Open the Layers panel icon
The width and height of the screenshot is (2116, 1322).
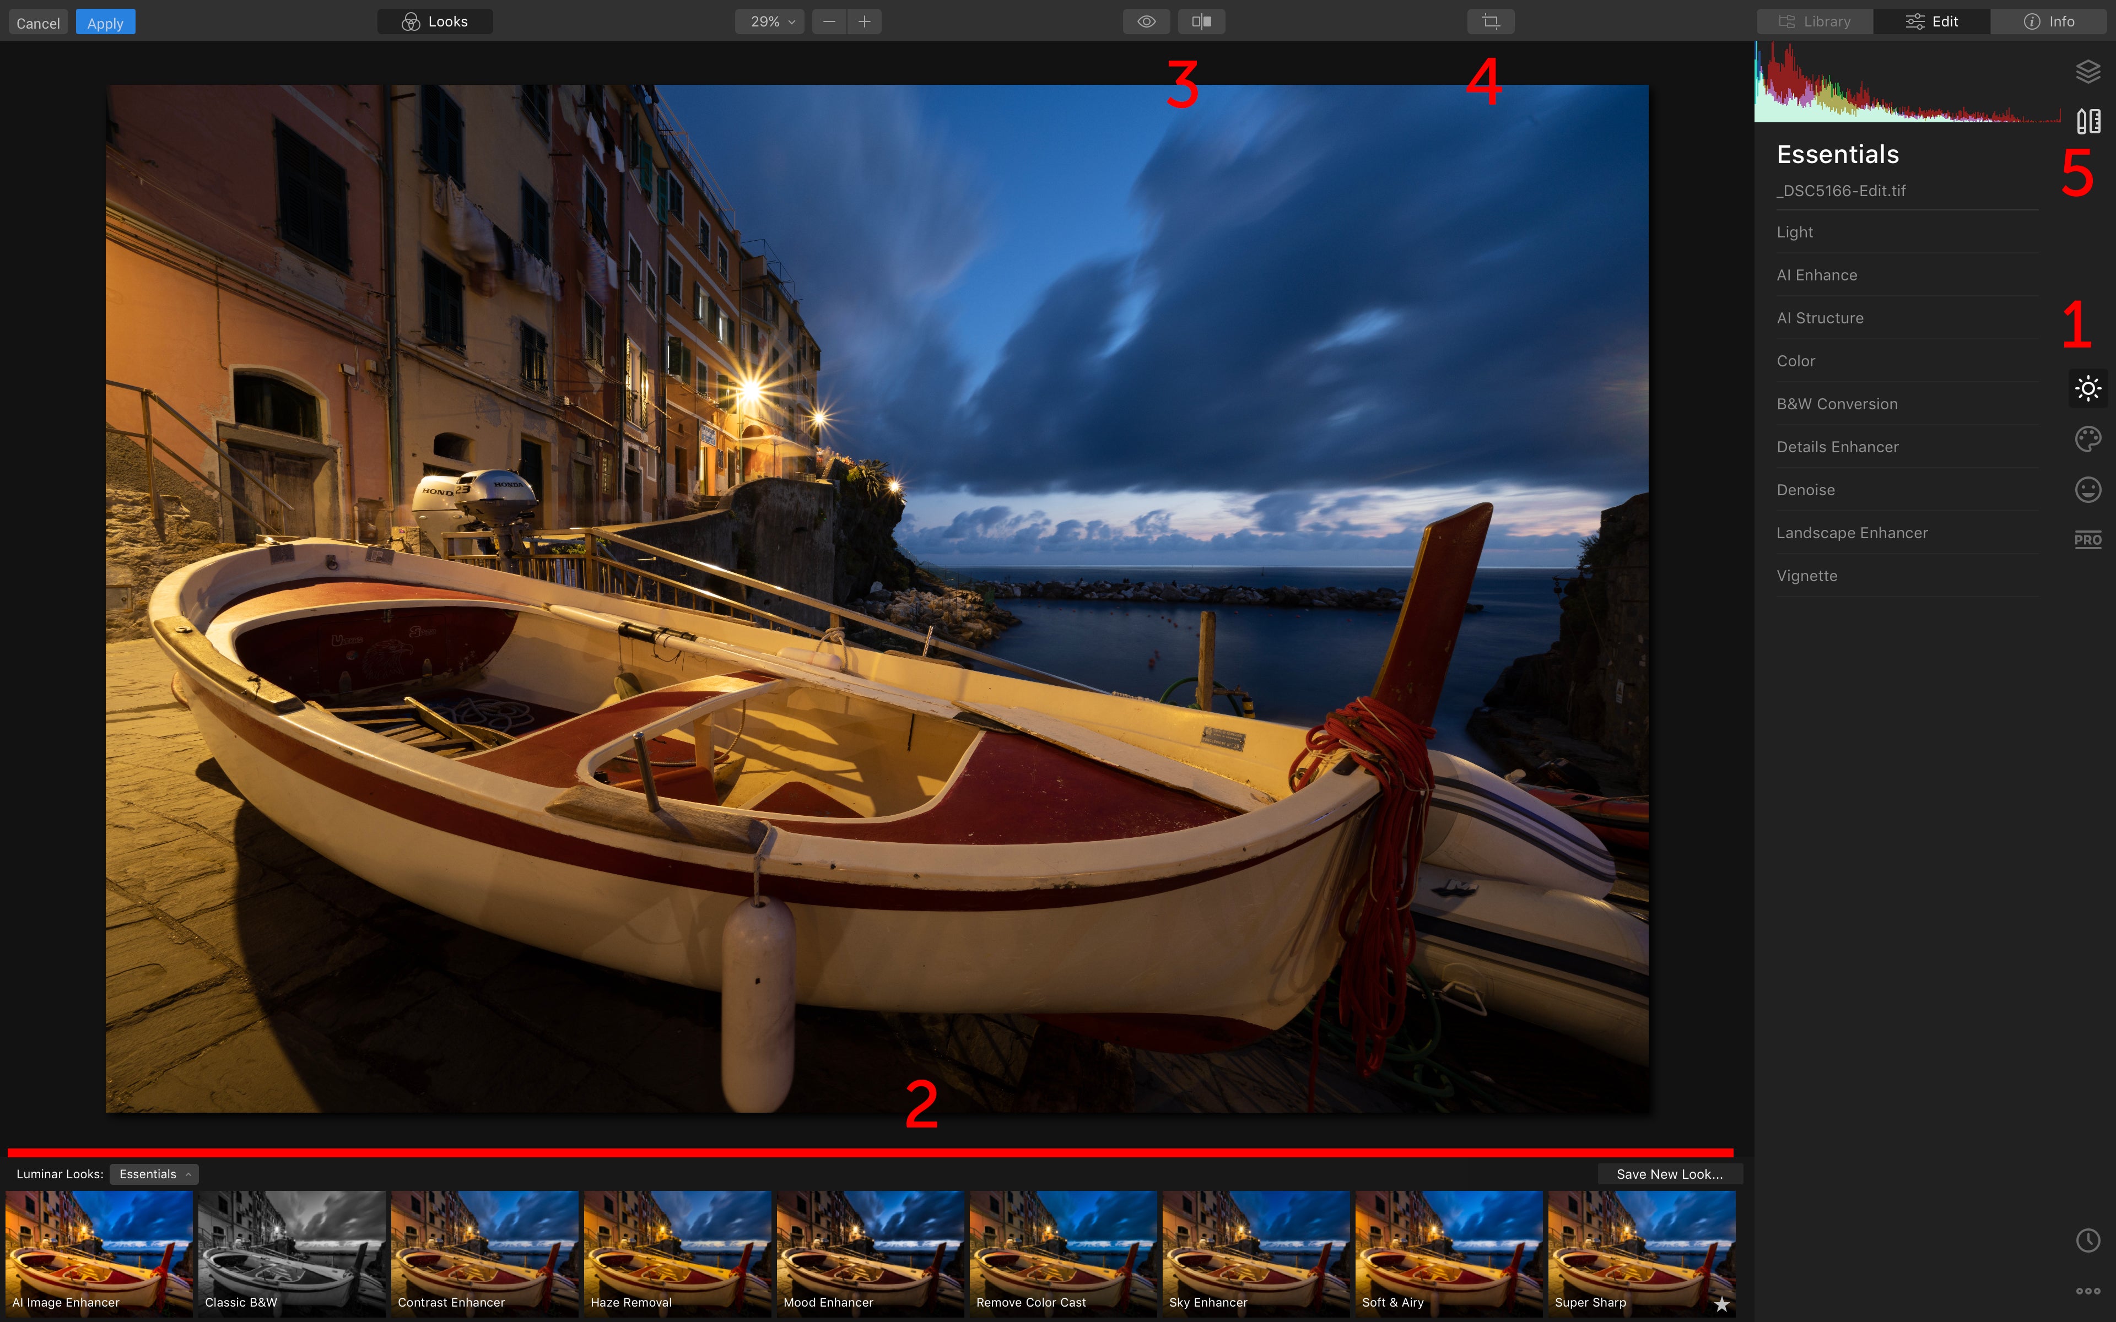tap(2088, 71)
